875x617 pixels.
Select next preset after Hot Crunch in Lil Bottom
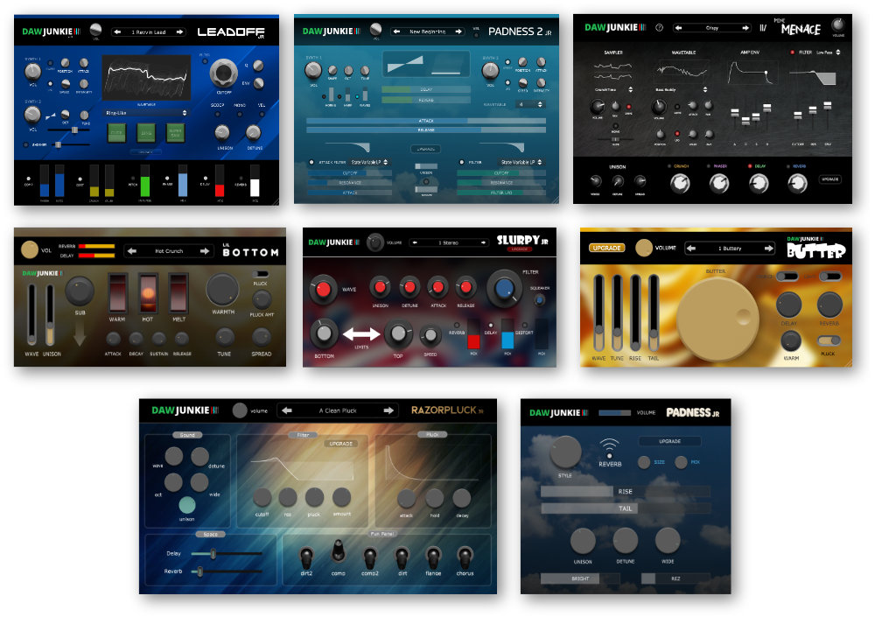[205, 251]
